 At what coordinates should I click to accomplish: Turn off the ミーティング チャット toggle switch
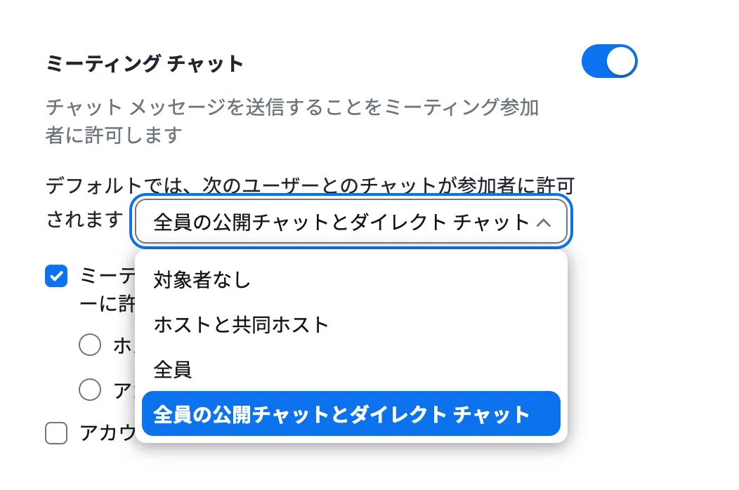point(609,62)
